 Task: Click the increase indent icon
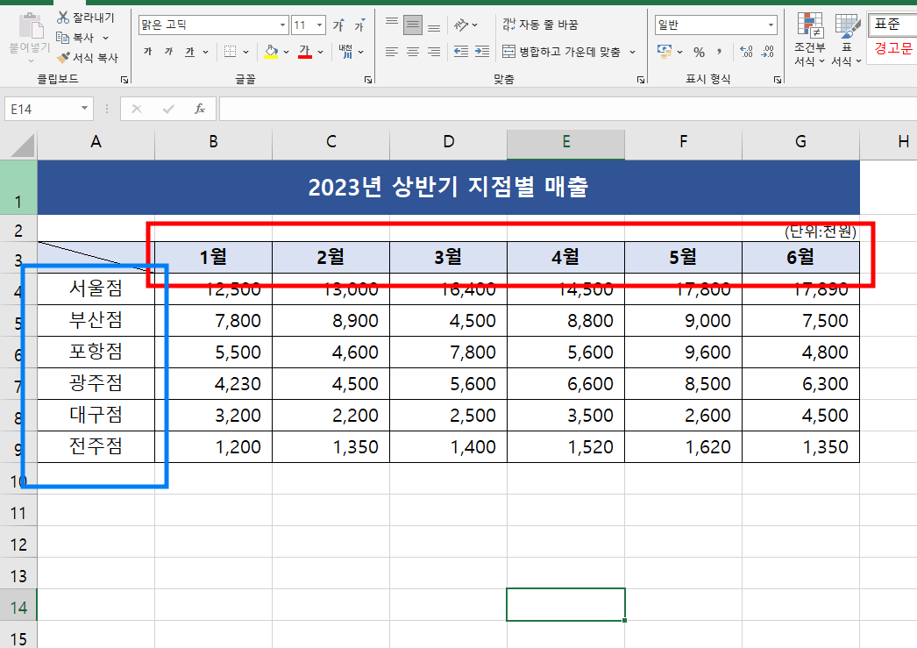coord(482,52)
